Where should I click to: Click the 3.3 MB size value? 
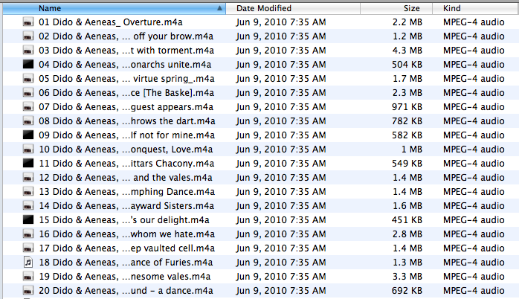tap(407, 276)
